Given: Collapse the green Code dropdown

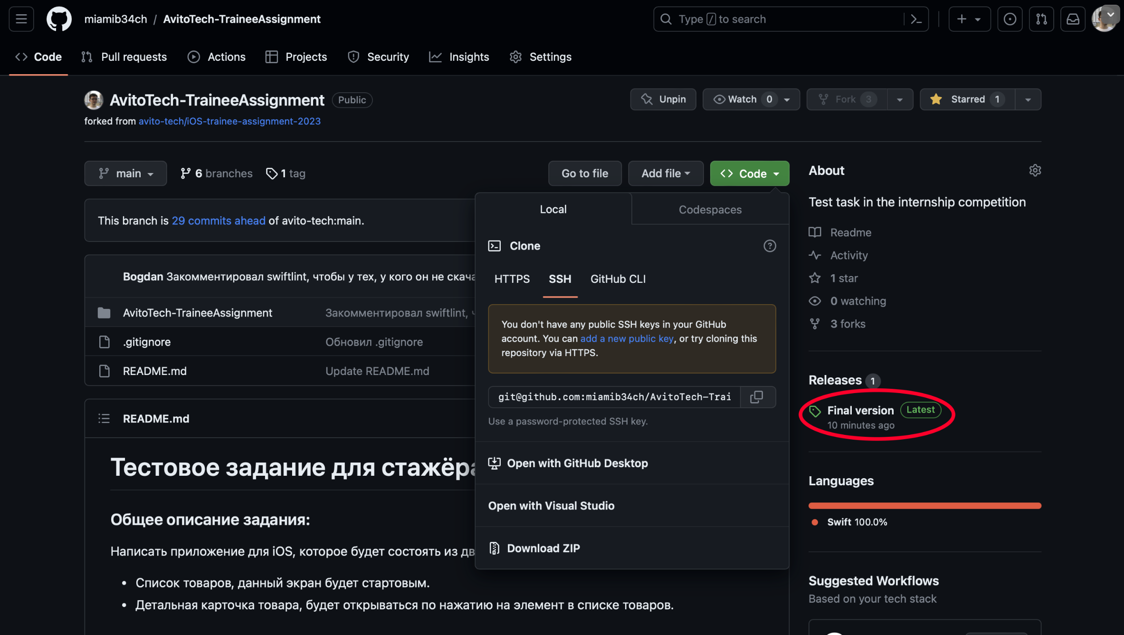Looking at the screenshot, I should tap(750, 173).
